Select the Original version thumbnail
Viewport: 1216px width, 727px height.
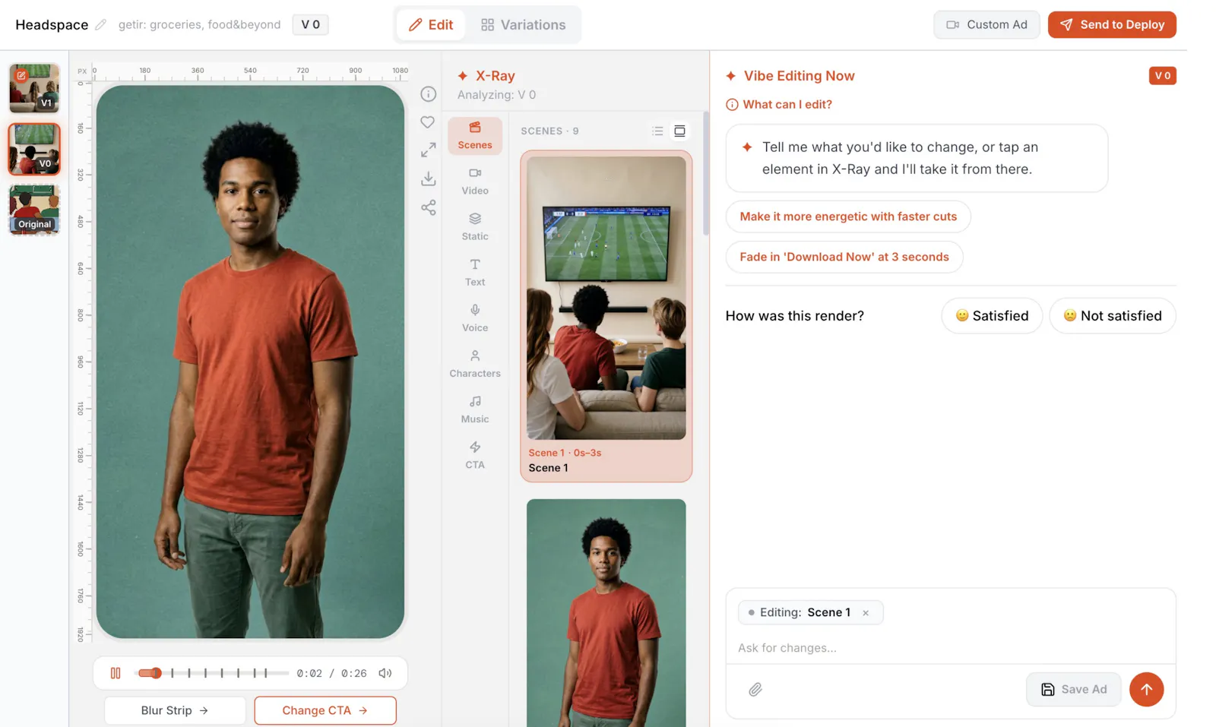34,209
